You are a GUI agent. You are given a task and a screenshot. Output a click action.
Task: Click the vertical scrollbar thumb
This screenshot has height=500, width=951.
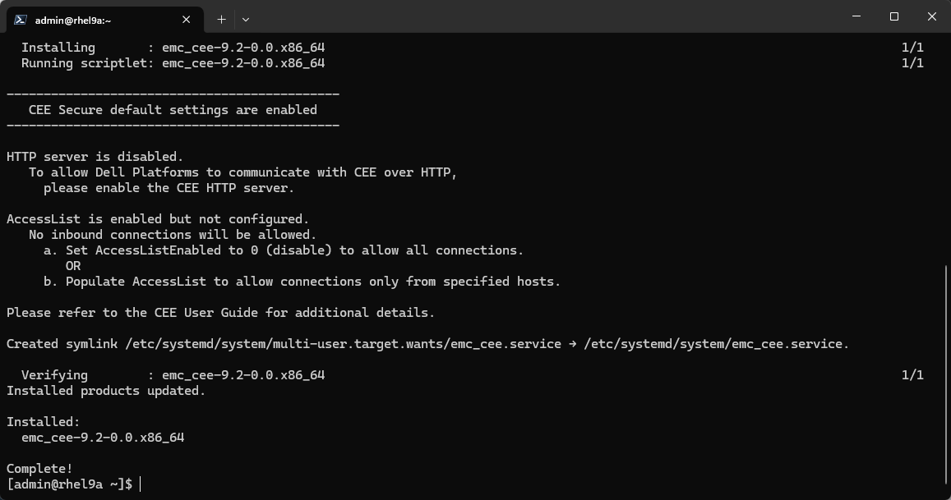947,378
